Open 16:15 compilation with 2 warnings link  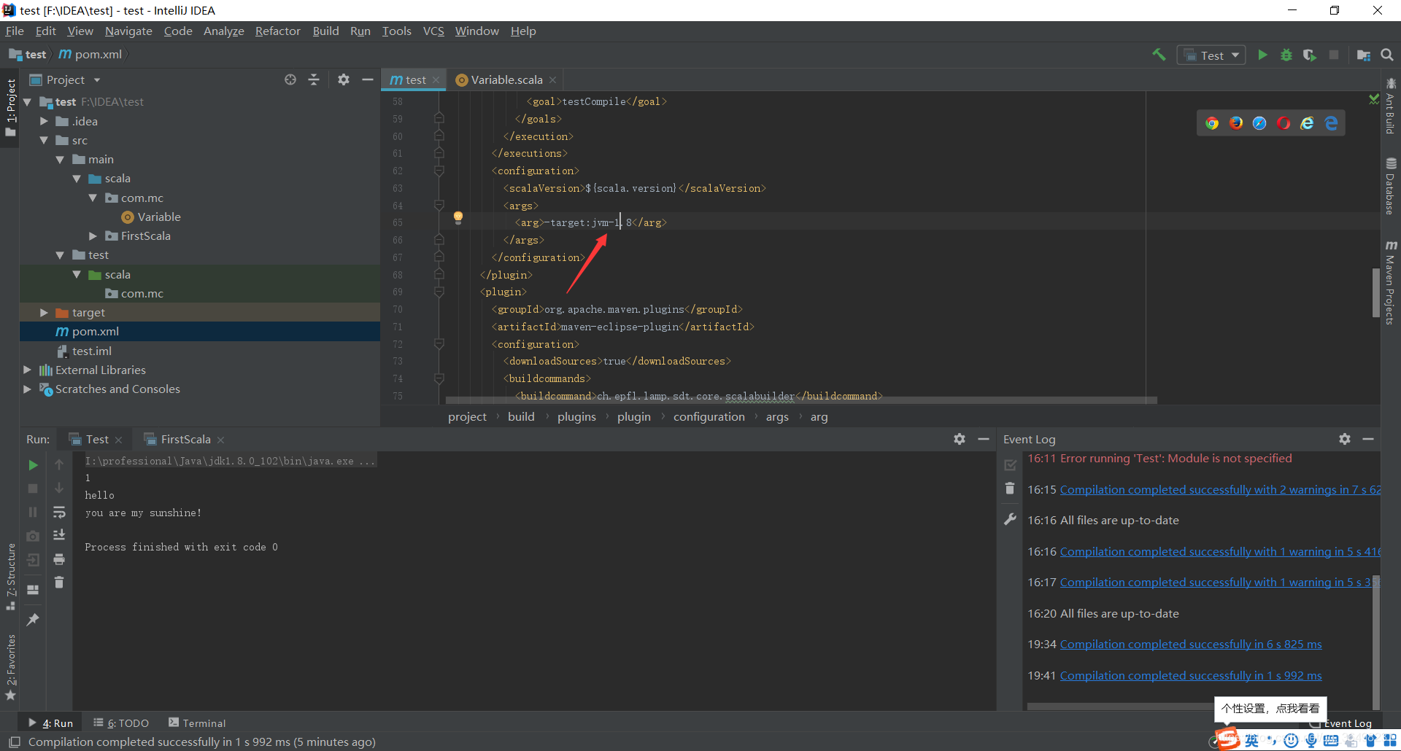[1220, 489]
